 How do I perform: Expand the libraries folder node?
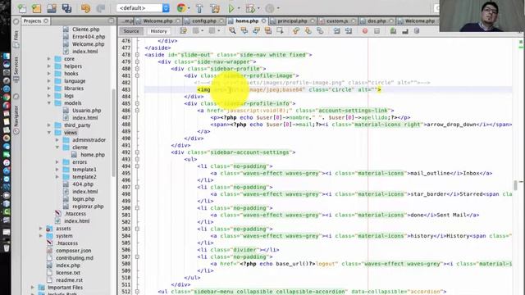coord(49,88)
